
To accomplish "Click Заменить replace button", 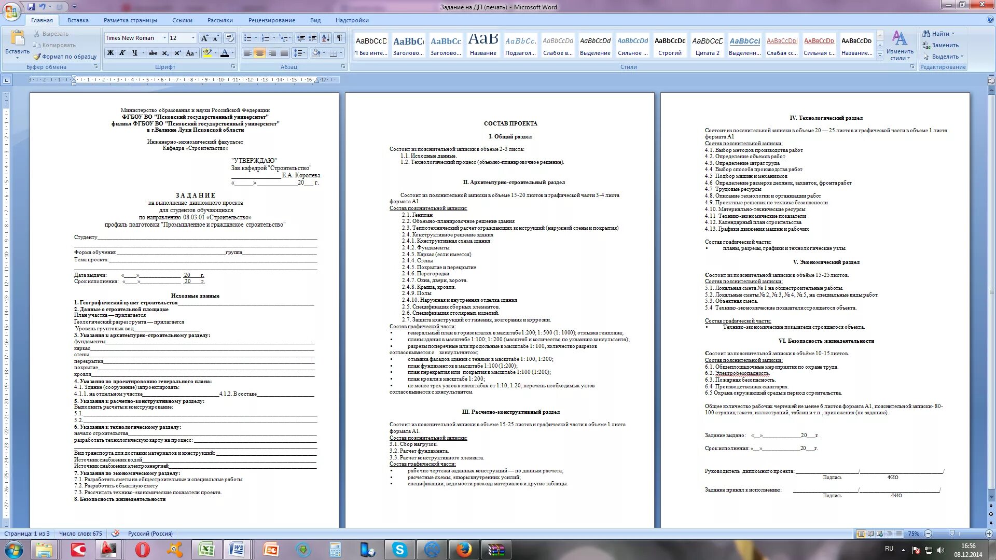I will point(940,45).
